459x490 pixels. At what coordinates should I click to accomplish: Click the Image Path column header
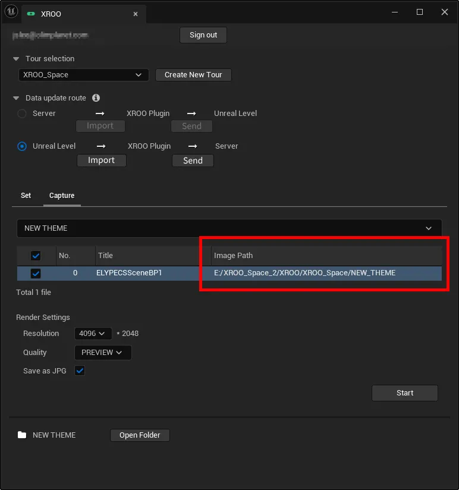[x=326, y=256]
